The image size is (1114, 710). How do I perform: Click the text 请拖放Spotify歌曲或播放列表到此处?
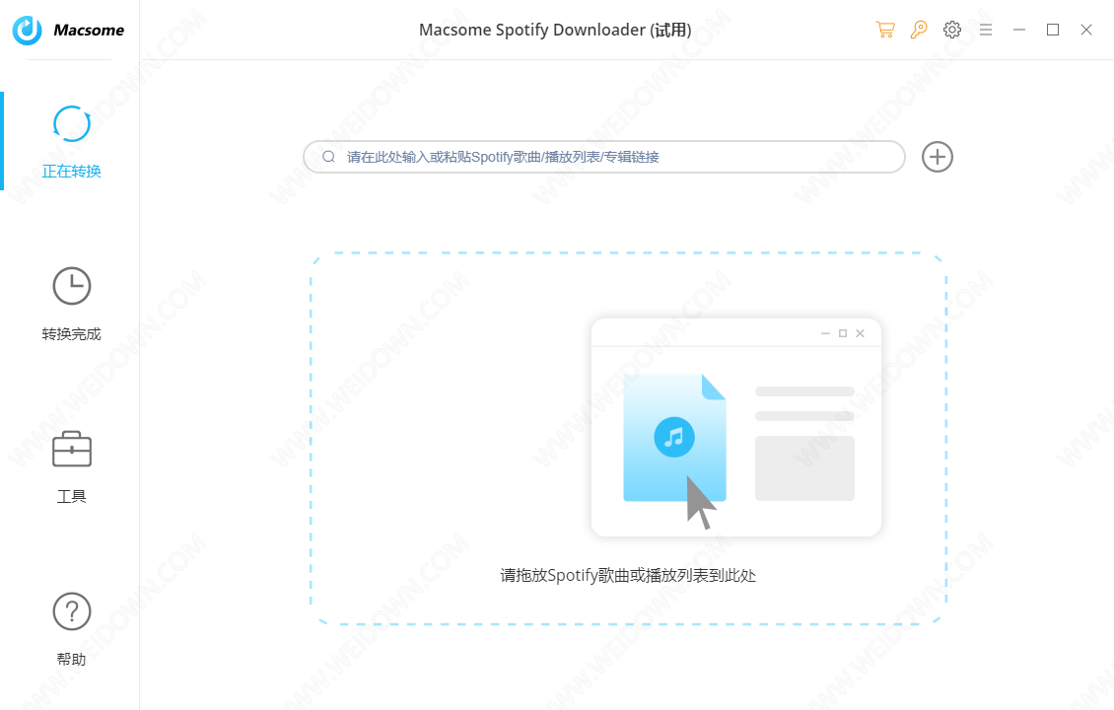pyautogui.click(x=628, y=575)
